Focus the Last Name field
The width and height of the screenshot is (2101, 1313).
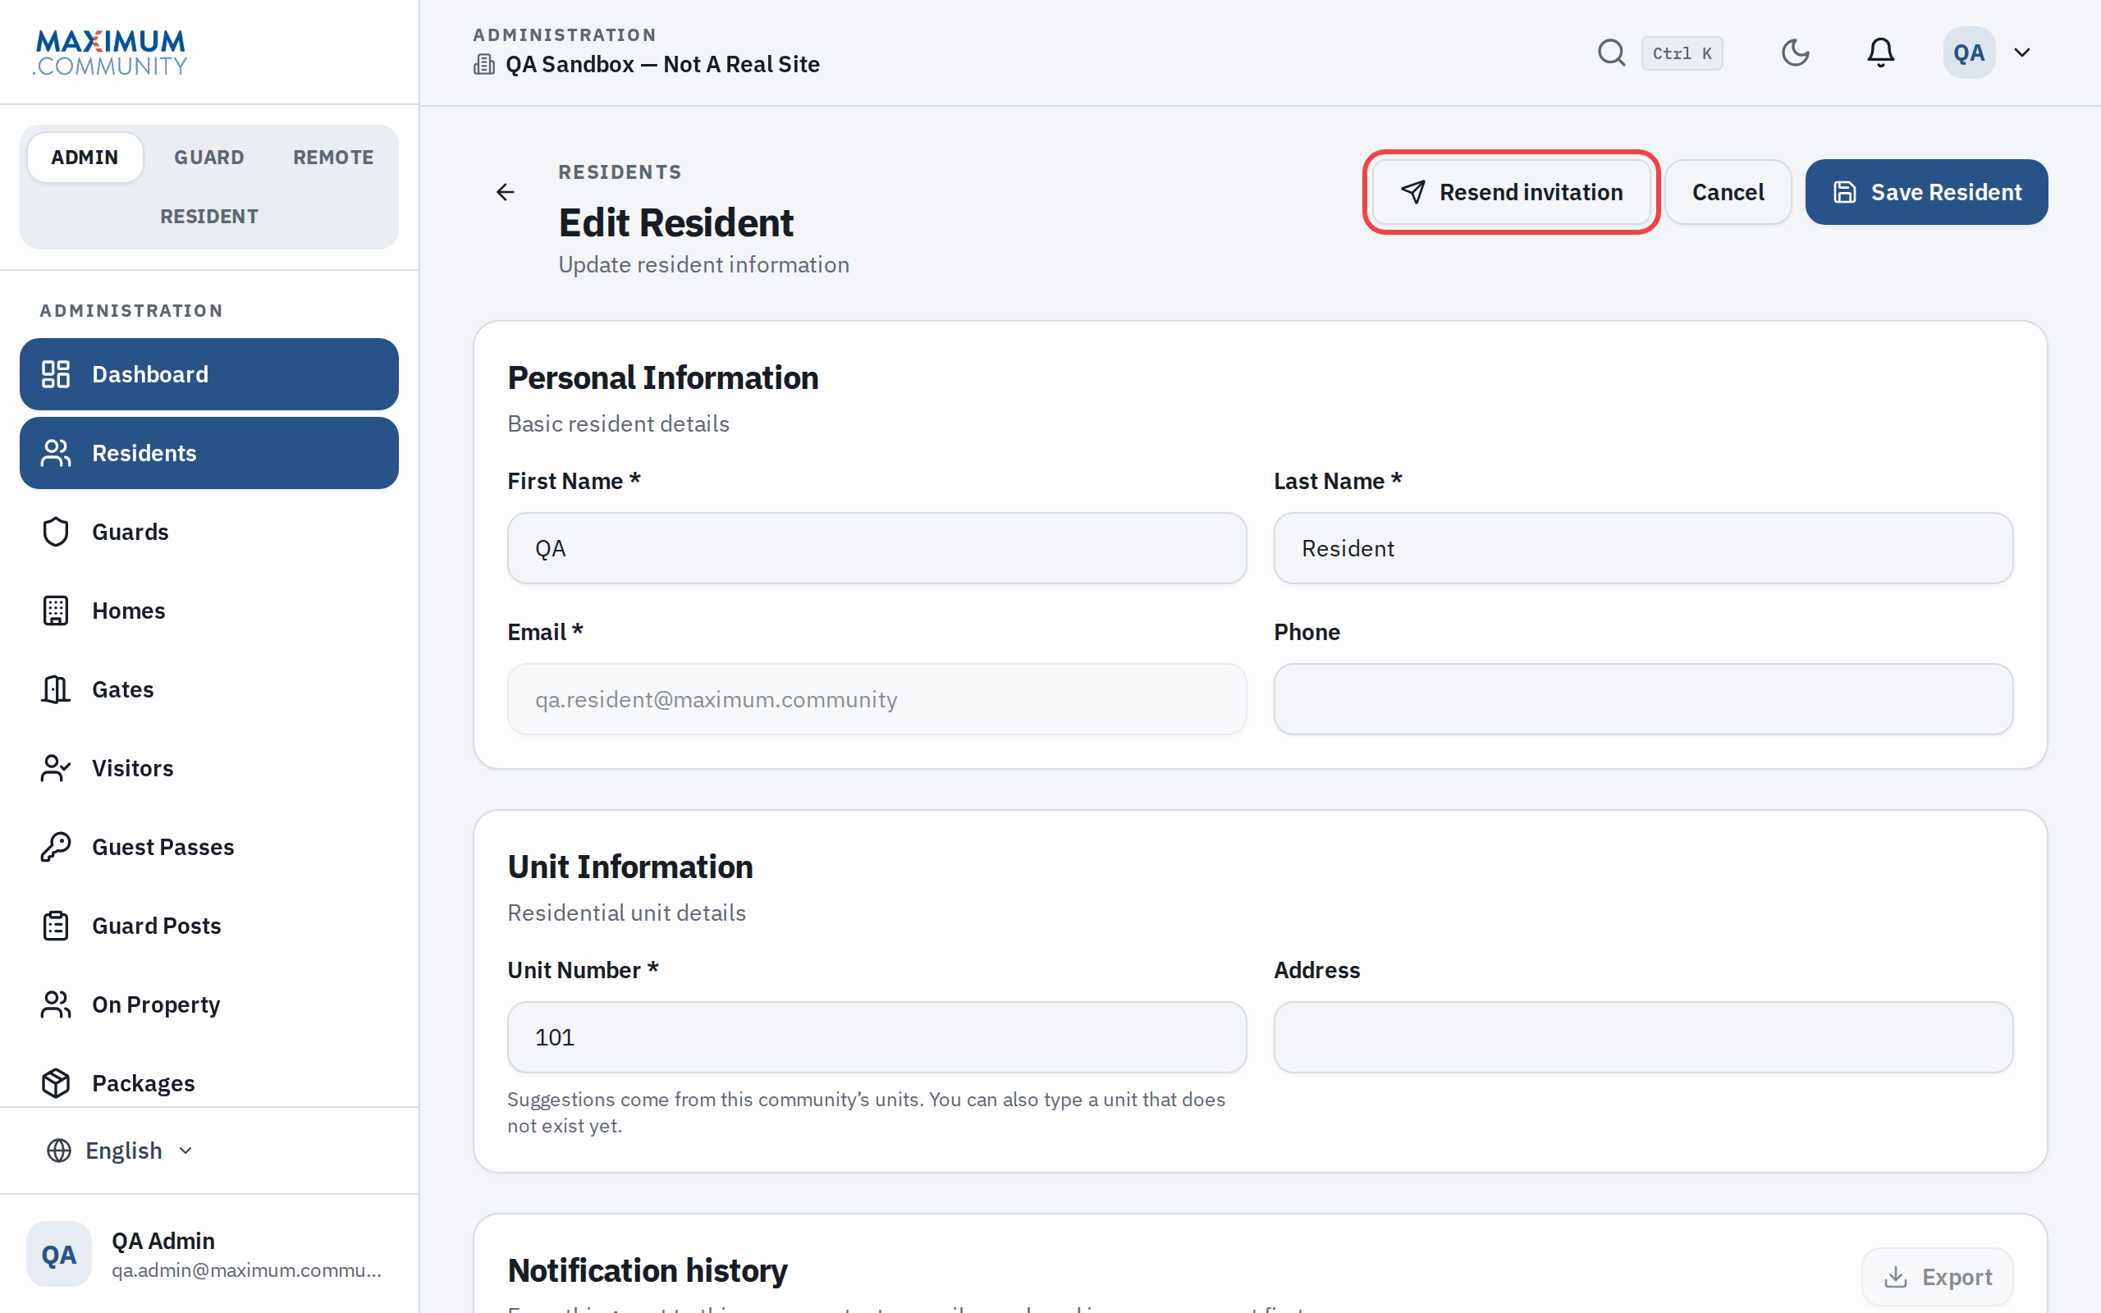(x=1642, y=548)
